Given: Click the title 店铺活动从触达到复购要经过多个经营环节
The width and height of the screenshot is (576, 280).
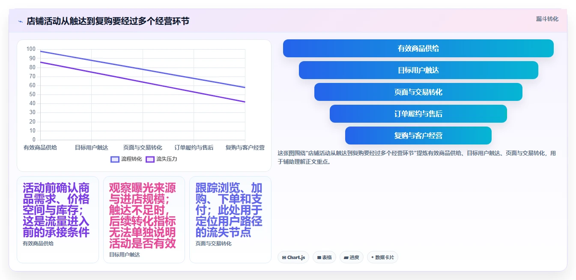Looking at the screenshot, I should coord(108,21).
